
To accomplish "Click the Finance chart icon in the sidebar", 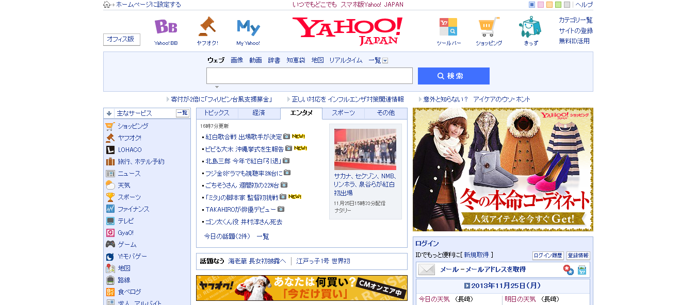I will pyautogui.click(x=110, y=209).
